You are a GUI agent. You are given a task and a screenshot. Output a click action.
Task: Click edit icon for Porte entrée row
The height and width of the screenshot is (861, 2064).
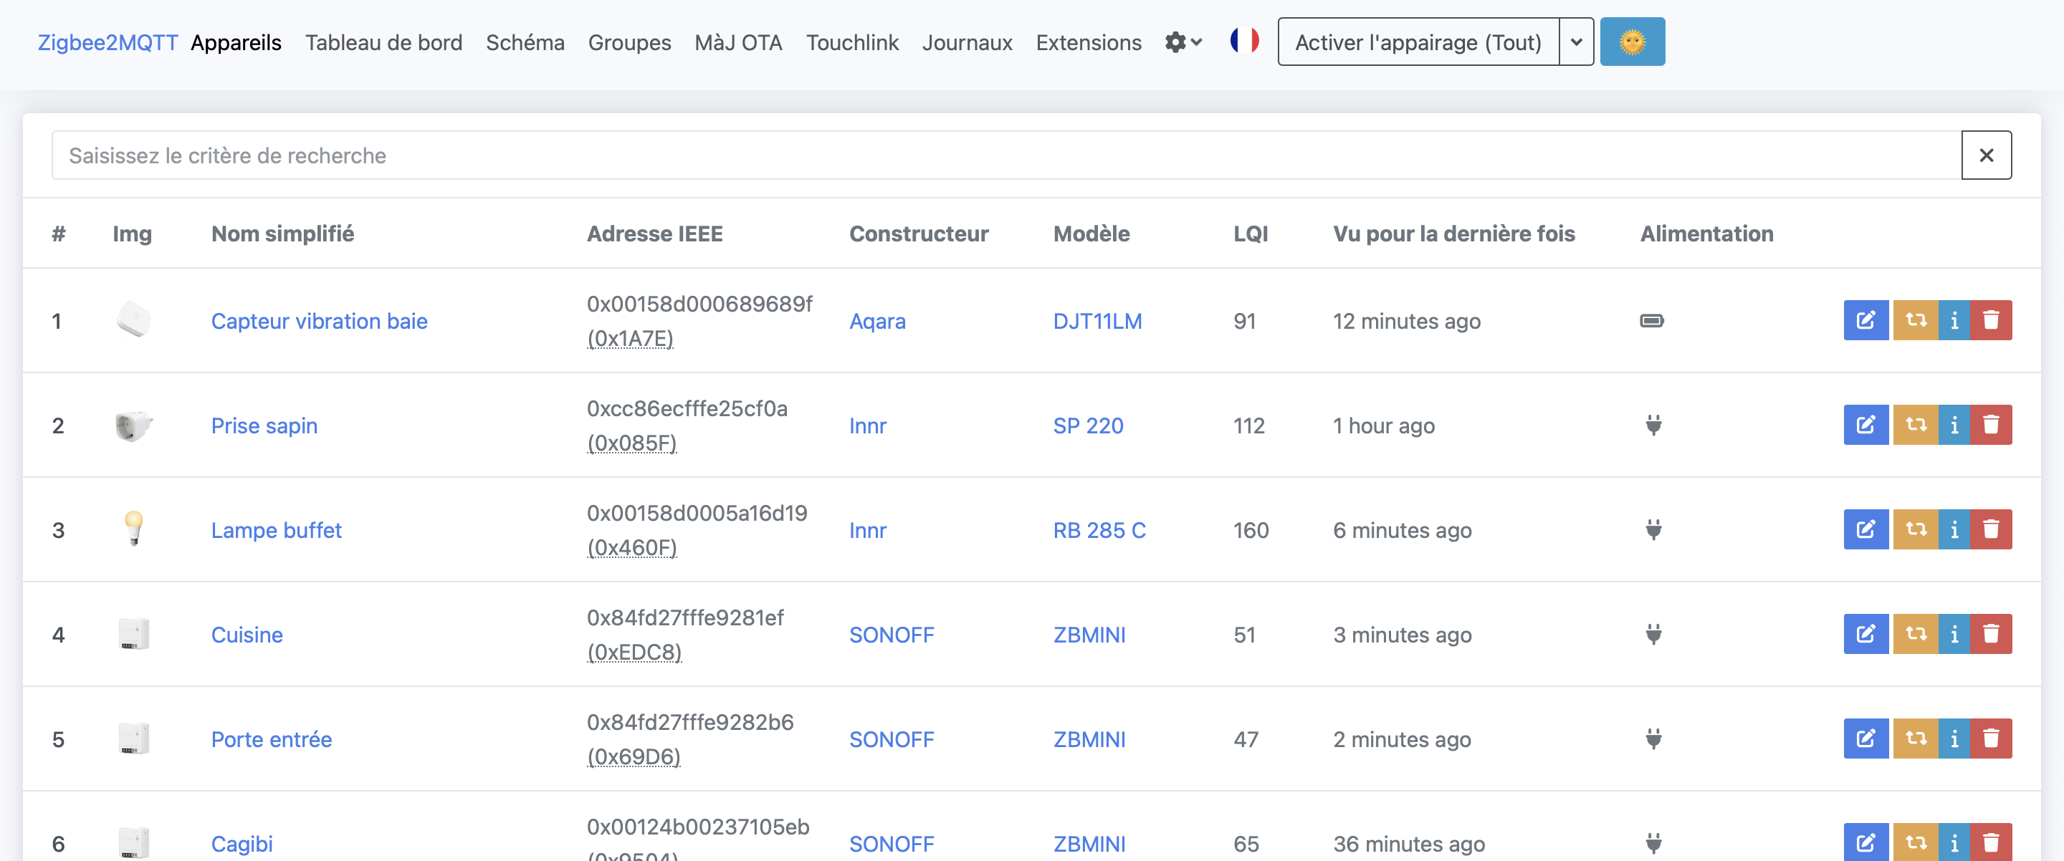[x=1865, y=739]
